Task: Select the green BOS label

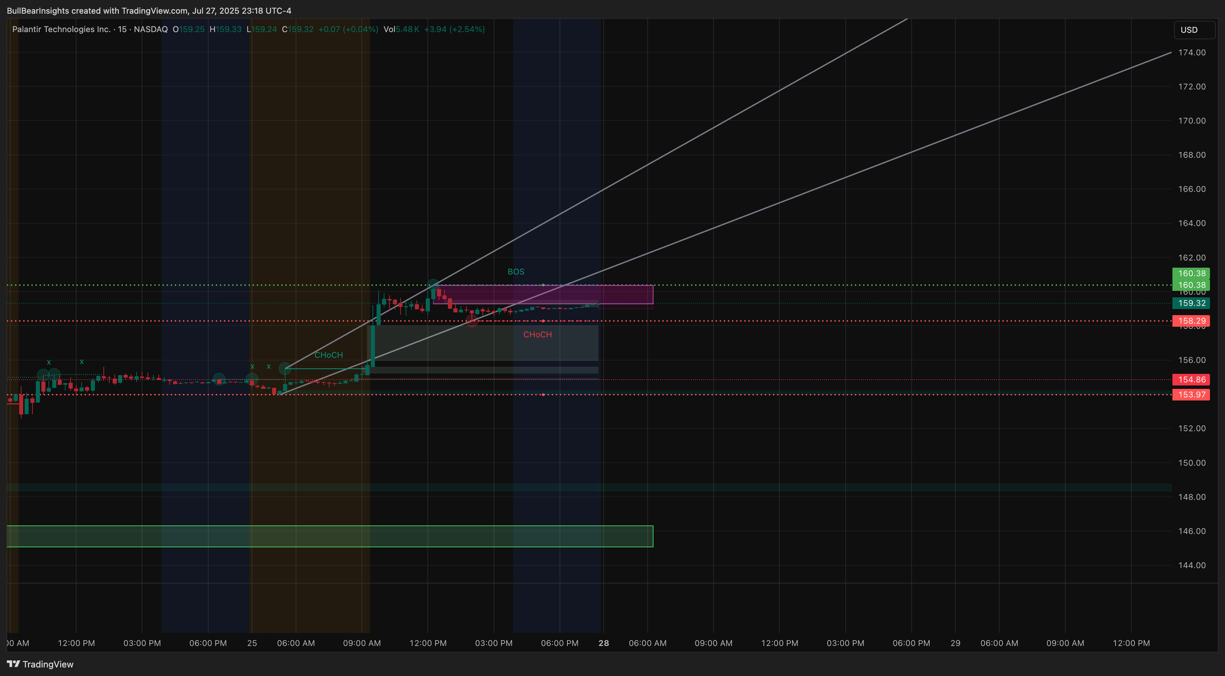Action: coord(516,271)
